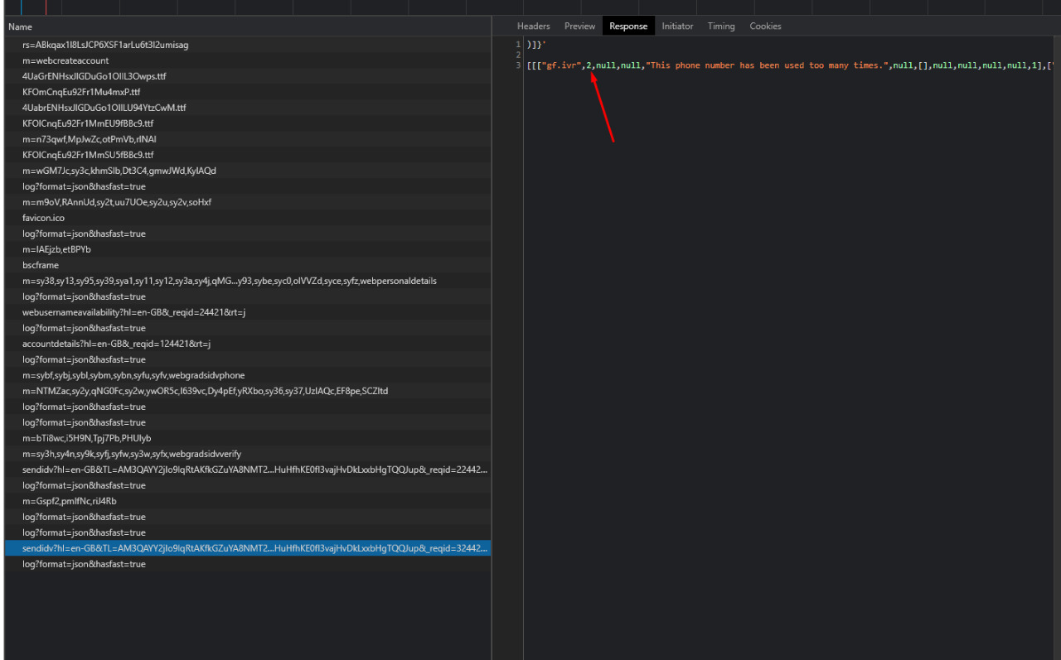Screen dimensions: 1061x660
Task: Open the Preview tab
Action: click(x=579, y=26)
